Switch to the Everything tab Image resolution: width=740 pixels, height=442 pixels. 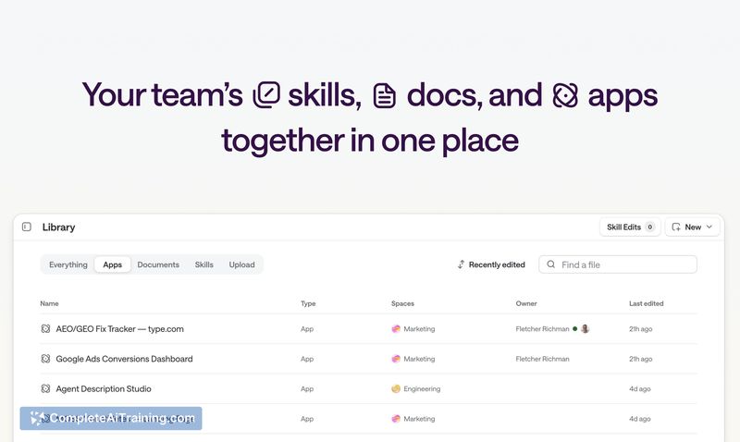tap(68, 264)
